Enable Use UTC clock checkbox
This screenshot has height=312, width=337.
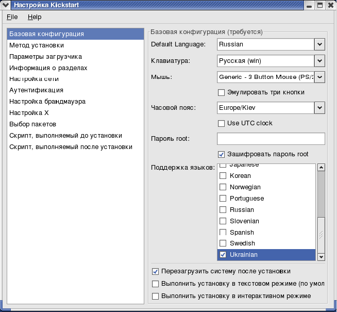[221, 123]
